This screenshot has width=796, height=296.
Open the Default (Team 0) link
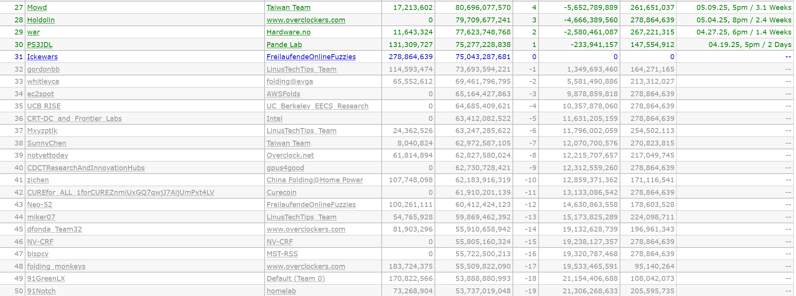296,279
